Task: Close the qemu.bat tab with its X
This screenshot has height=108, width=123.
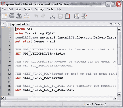Action: point(27,24)
